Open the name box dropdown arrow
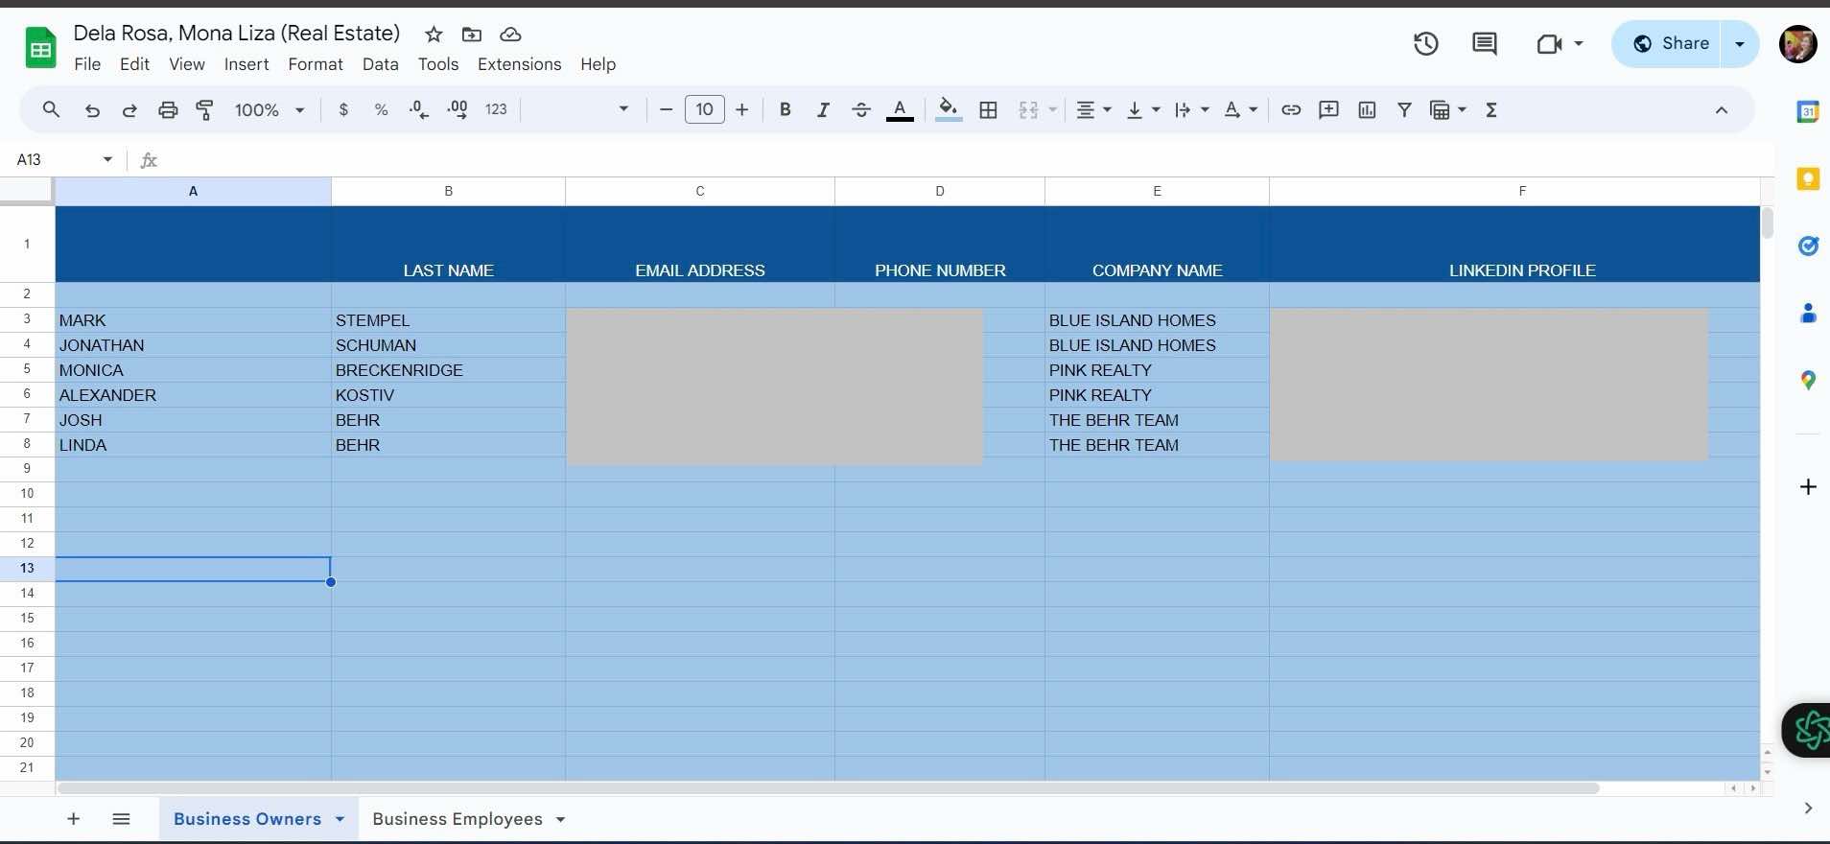 tap(107, 159)
